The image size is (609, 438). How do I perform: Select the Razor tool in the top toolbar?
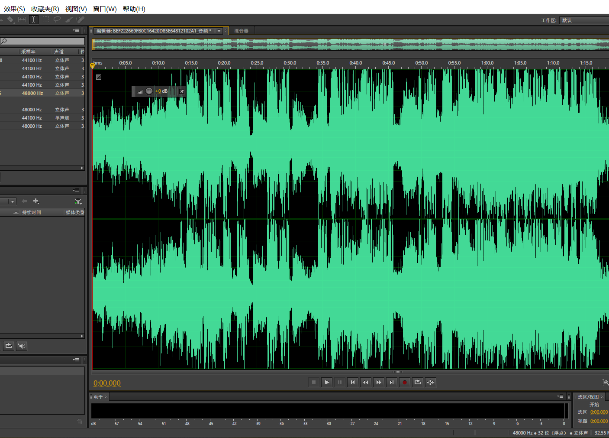(10, 19)
